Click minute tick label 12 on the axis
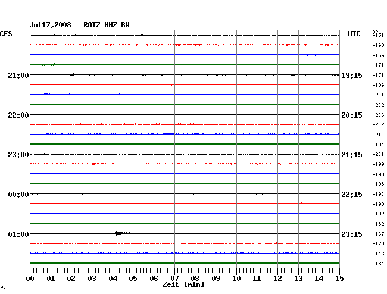Image resolution: width=387 pixels, height=294 pixels. coord(277,279)
